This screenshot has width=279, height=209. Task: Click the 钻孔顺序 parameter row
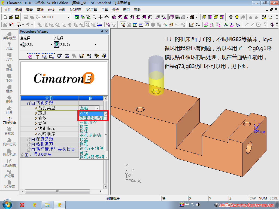coord(50,128)
